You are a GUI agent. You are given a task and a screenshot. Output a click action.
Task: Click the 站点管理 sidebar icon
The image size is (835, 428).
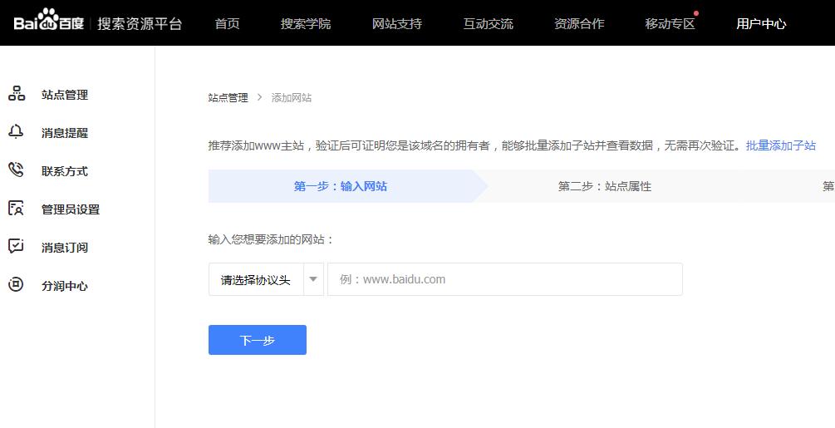coord(17,94)
